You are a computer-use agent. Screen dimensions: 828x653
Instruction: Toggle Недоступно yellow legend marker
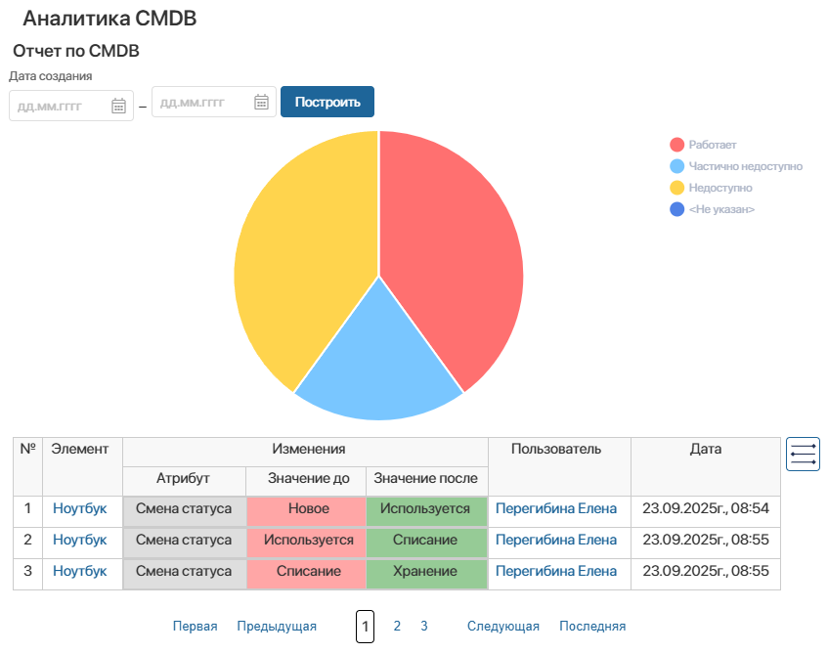(x=677, y=188)
